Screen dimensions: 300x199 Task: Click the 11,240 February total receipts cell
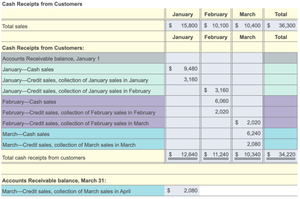click(x=216, y=155)
